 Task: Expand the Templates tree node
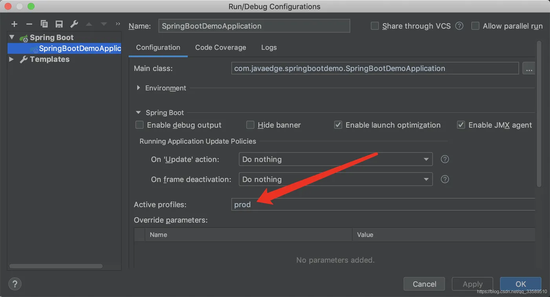click(11, 59)
